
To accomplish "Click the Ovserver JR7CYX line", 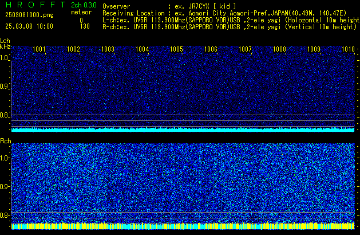I will [169, 6].
